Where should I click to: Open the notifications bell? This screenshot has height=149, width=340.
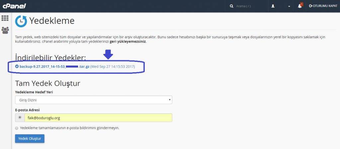coord(299,6)
